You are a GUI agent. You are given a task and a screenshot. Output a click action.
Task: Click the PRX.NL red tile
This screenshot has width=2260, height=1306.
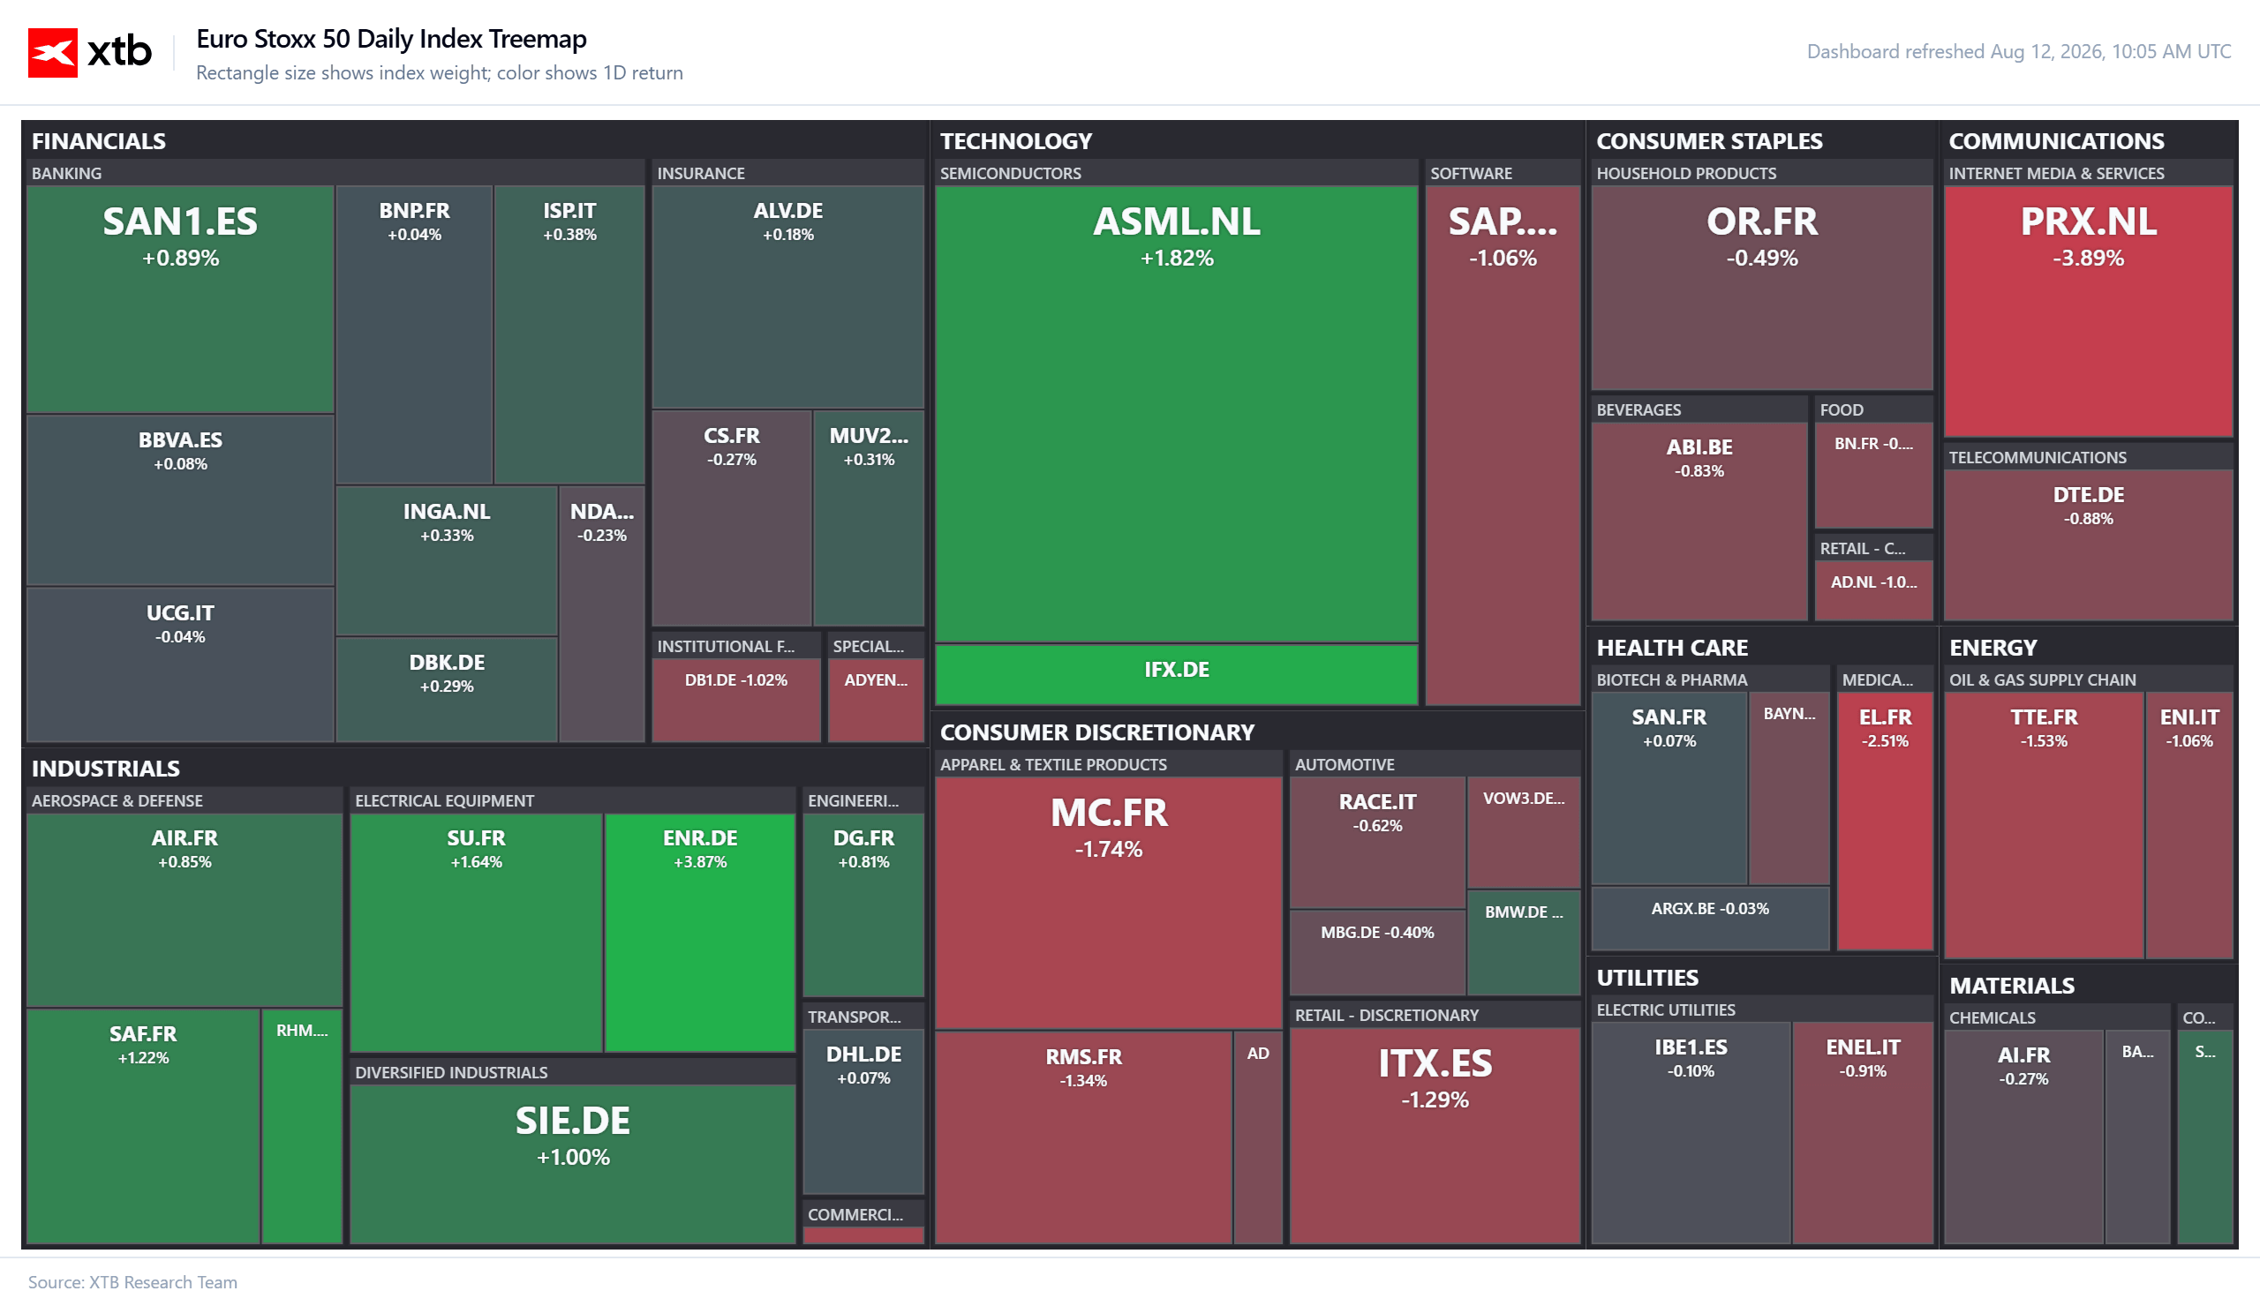point(2087,311)
